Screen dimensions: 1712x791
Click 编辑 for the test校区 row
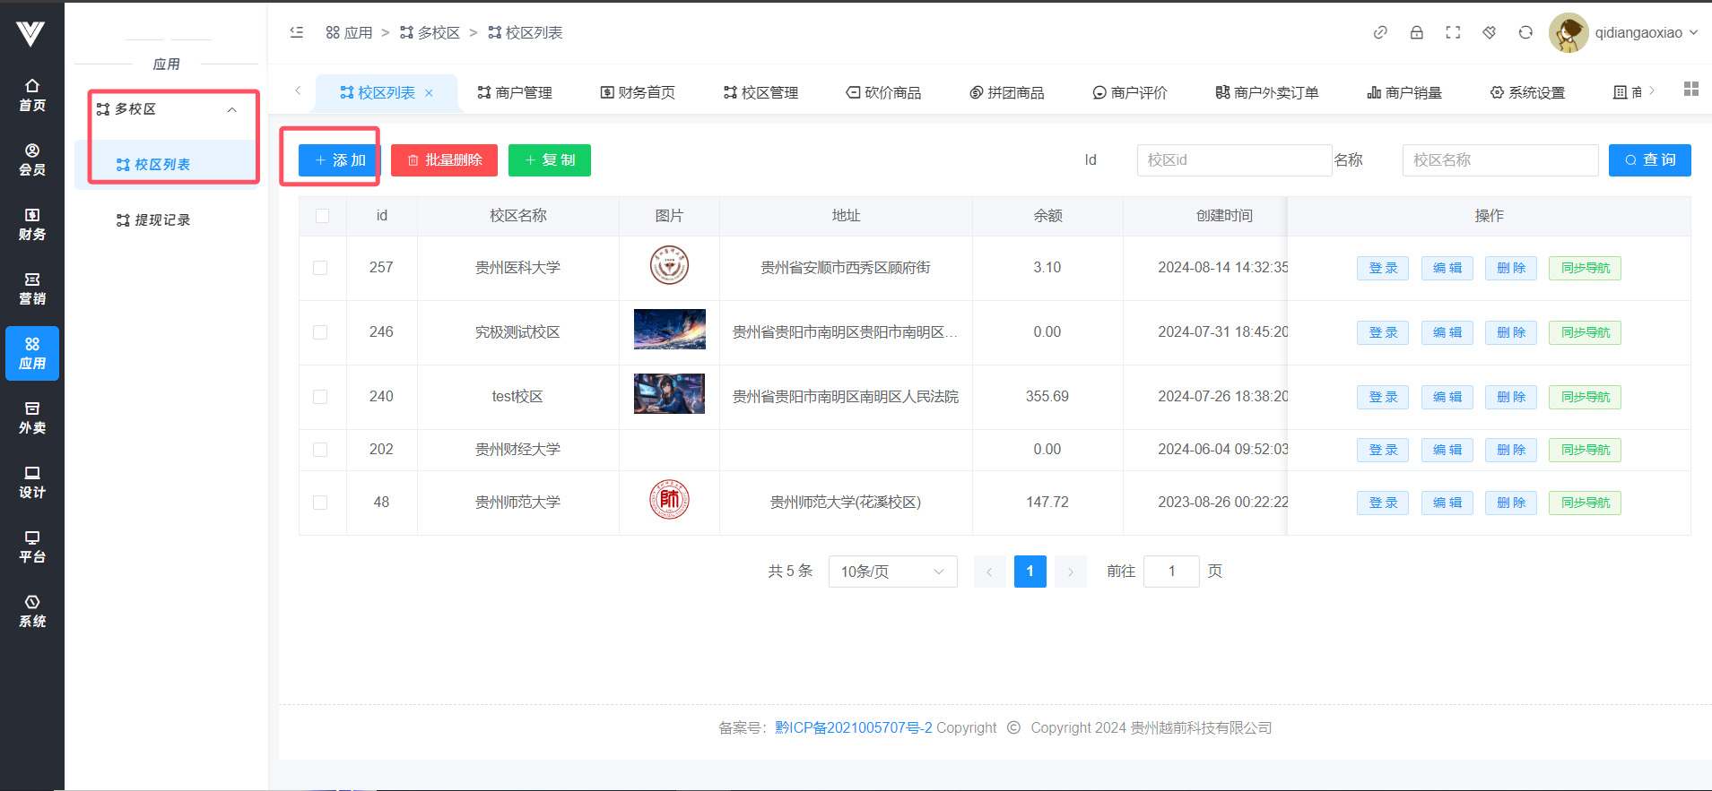(x=1447, y=397)
